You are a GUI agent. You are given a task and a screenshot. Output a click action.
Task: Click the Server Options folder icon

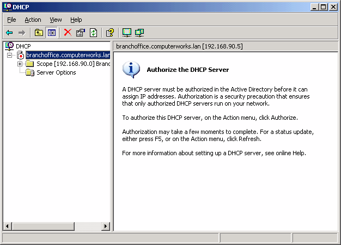pyautogui.click(x=30, y=72)
